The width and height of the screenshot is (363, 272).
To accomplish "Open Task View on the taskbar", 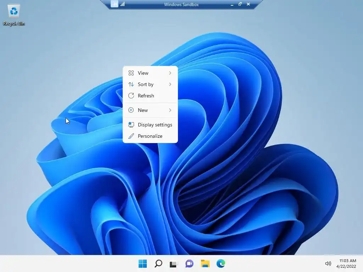I will (x=173, y=263).
